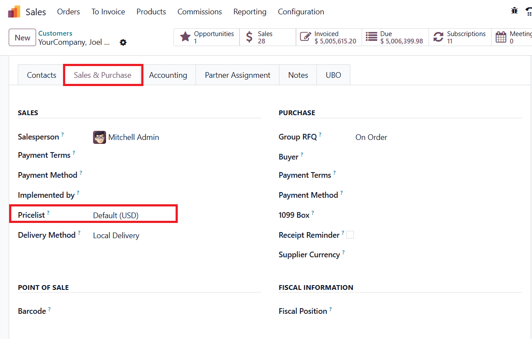Click the debug bug icon top right

click(x=514, y=10)
